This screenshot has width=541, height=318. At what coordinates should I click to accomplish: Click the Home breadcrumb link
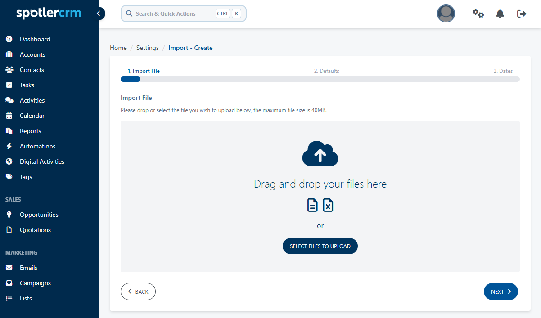118,48
